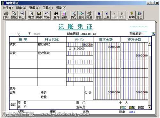Select the 银行存款 account cell
The image size is (160, 118).
click(52, 47)
